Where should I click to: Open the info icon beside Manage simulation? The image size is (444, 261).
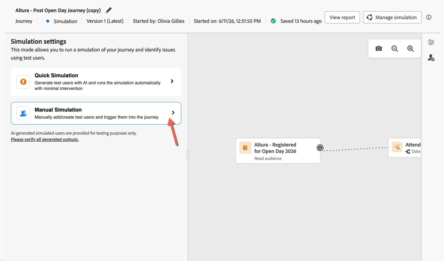[x=429, y=17]
